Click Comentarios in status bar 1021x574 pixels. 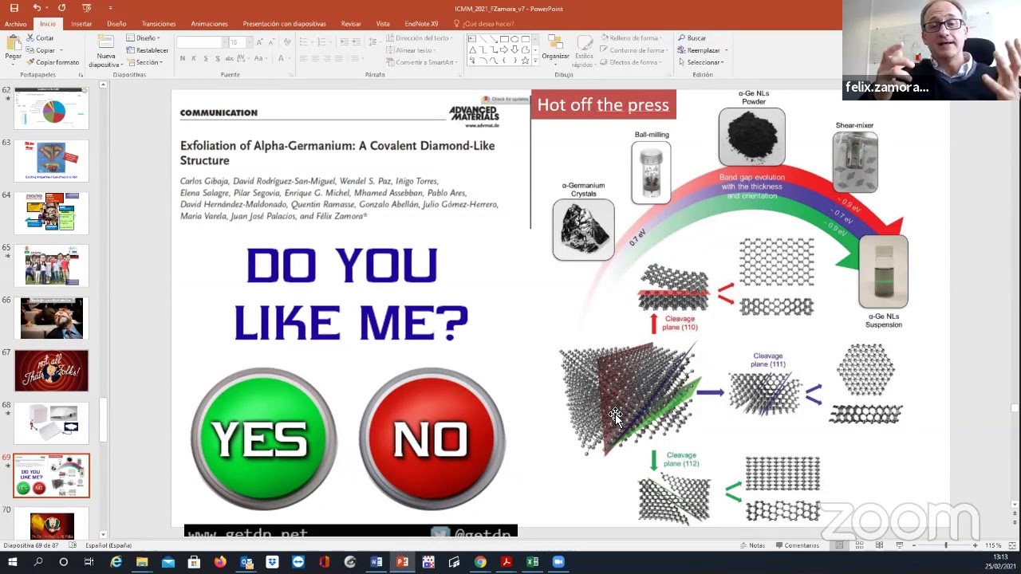796,545
